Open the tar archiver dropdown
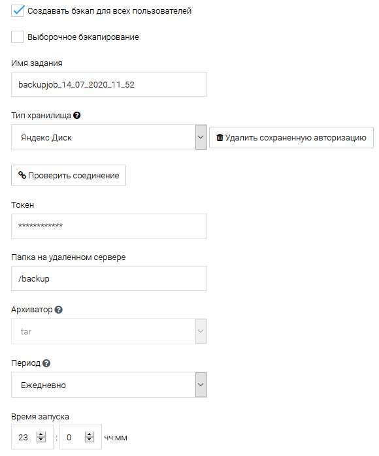 (109, 331)
